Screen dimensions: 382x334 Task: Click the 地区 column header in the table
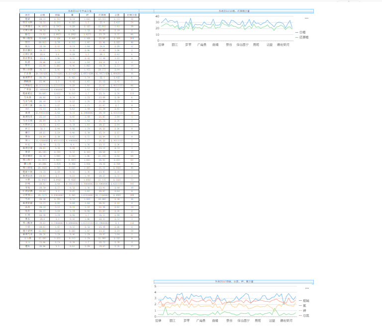point(27,15)
